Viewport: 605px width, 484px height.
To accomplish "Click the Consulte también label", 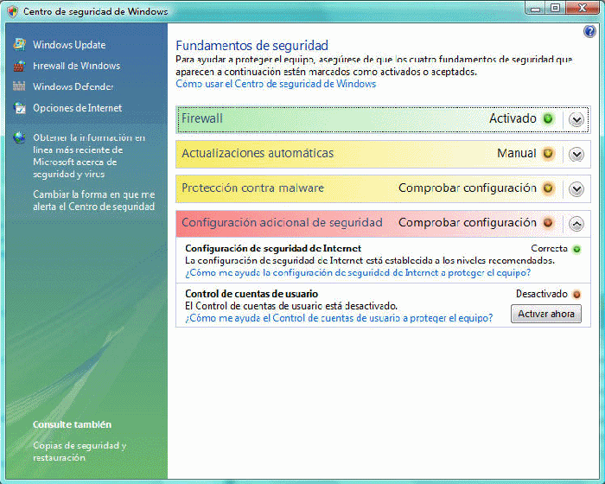I will [72, 424].
